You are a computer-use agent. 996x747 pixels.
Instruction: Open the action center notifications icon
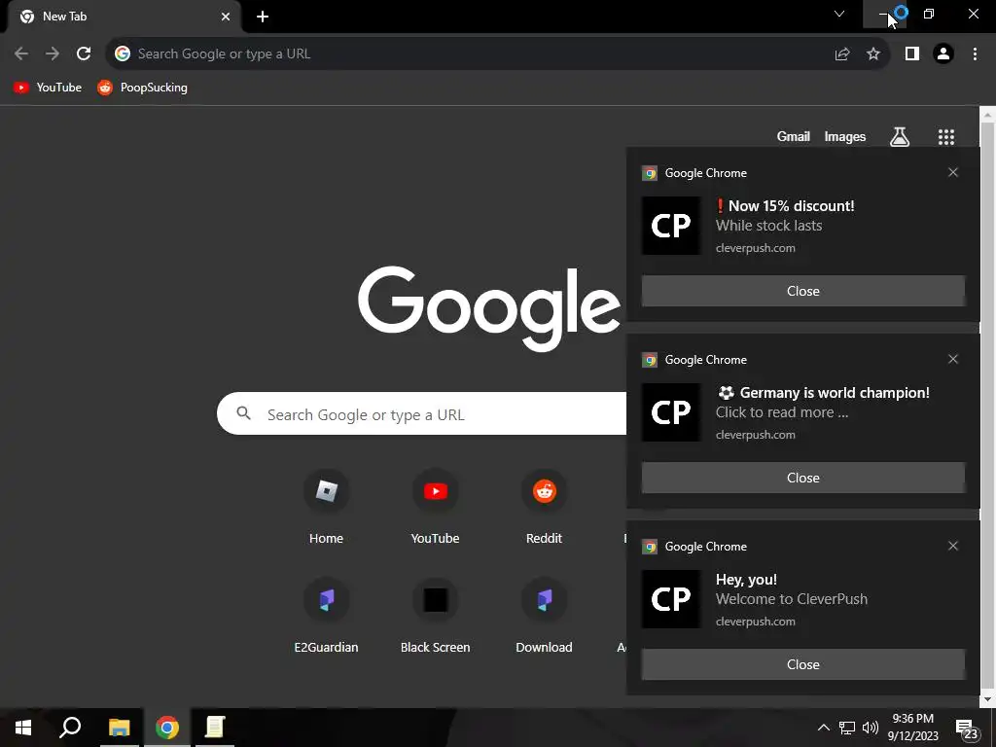click(966, 729)
